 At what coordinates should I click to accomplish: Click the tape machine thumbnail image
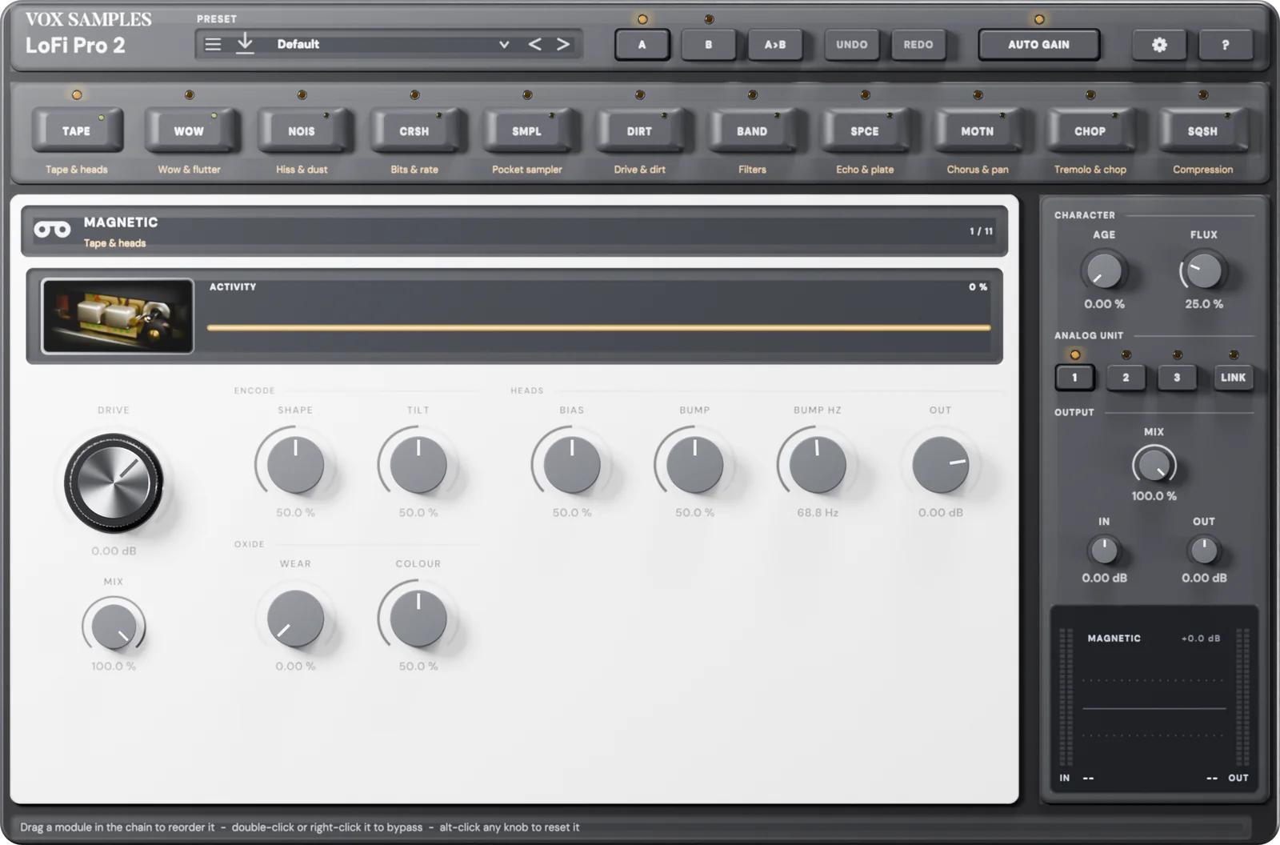[x=118, y=316]
